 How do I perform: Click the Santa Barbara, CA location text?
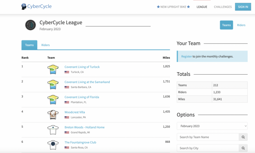81,87
